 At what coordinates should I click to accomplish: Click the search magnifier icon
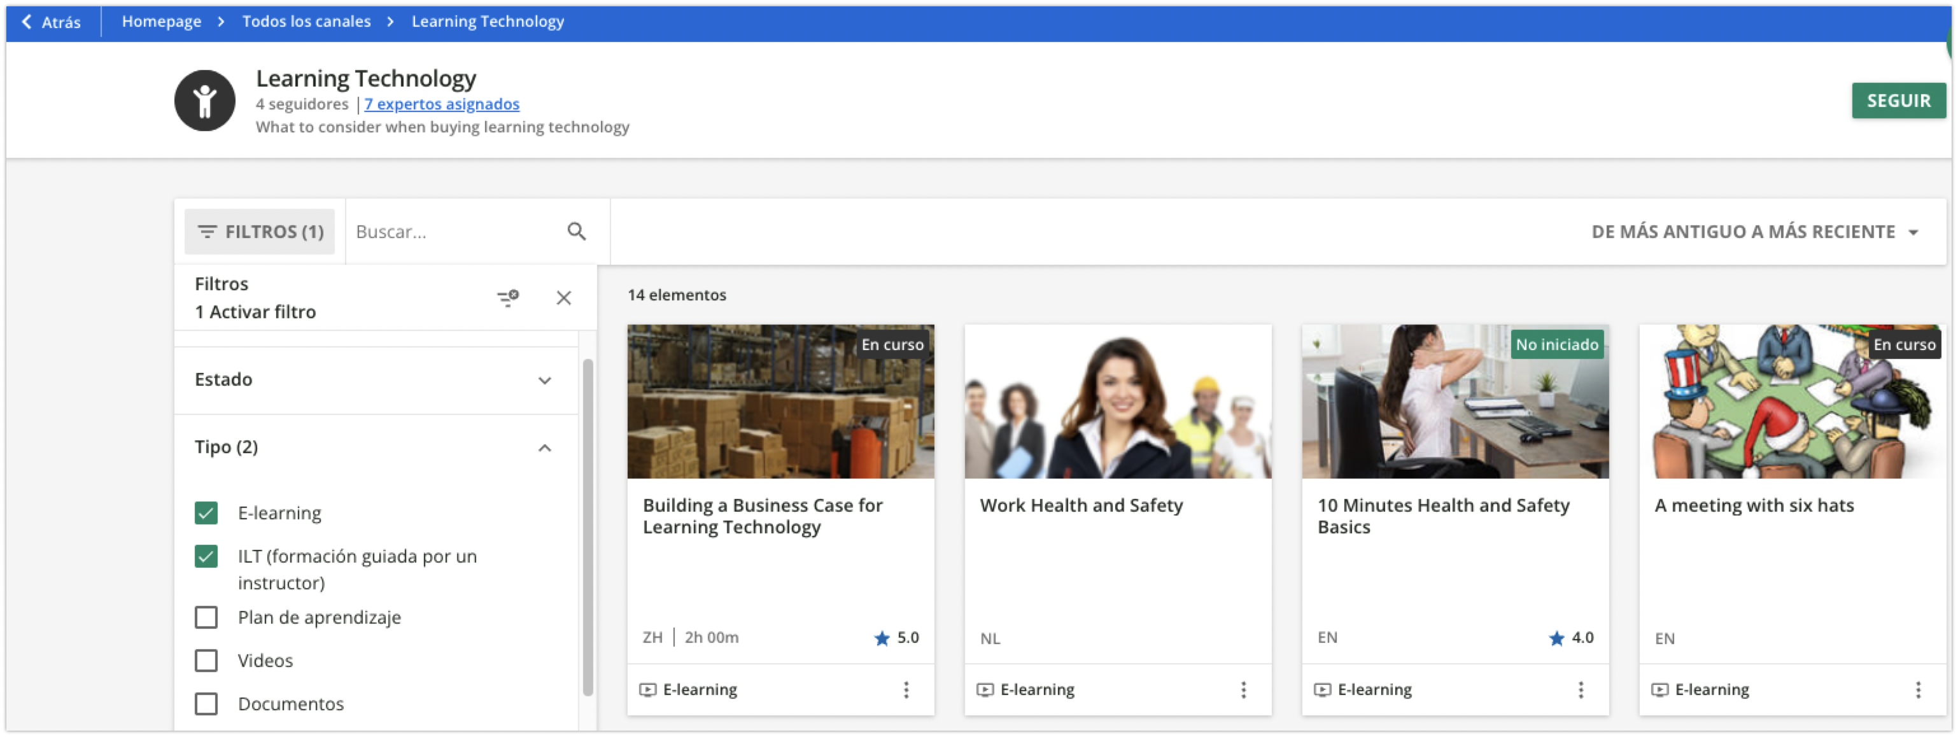pos(576,231)
